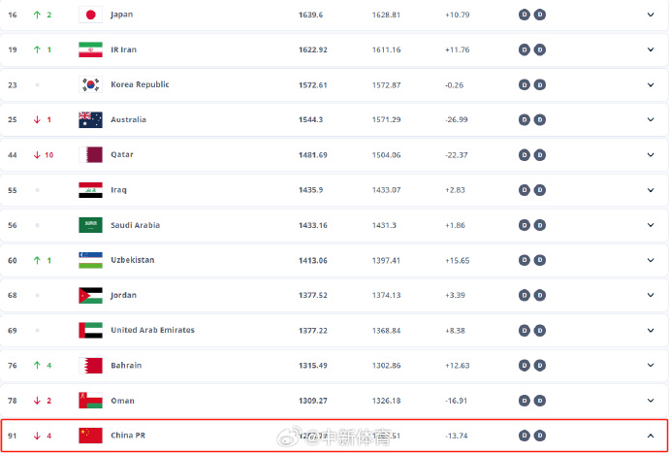Open the Uzbekistan team name link
This screenshot has height=453, width=669.
pyautogui.click(x=133, y=260)
